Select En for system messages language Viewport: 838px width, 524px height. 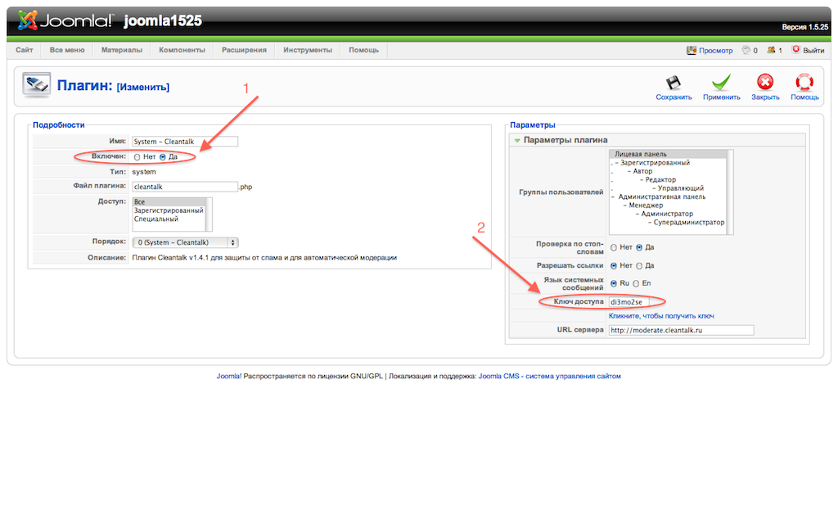tap(635, 283)
